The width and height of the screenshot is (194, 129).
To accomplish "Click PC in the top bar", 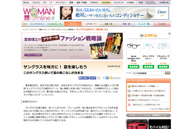I will point(45,3).
